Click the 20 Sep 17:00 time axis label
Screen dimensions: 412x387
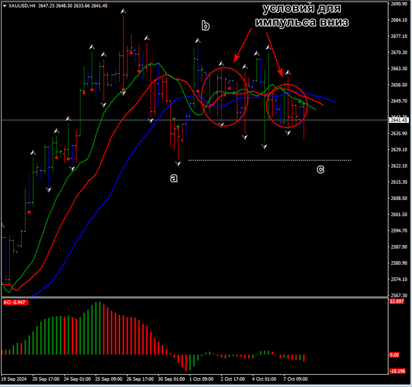46,379
